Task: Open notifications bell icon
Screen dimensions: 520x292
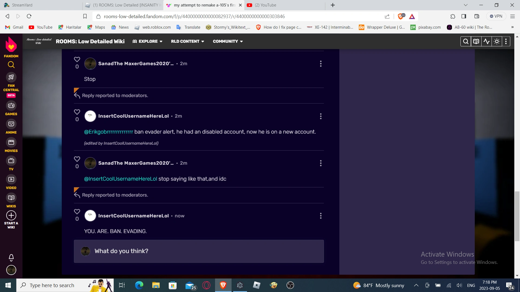Action: [x=11, y=257]
